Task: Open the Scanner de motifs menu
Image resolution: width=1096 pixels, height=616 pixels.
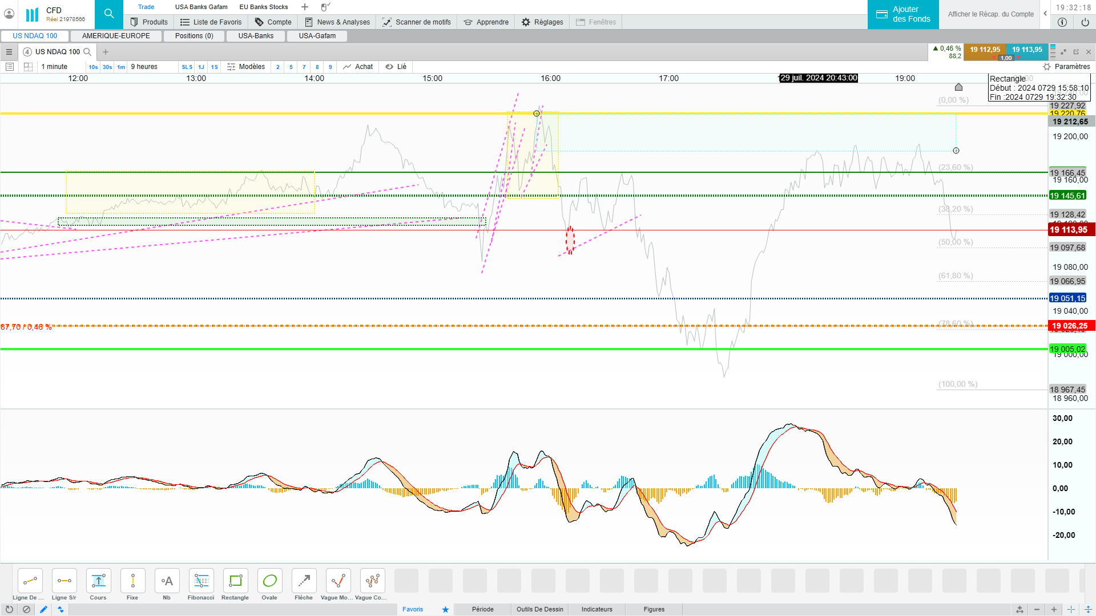Action: click(x=417, y=22)
